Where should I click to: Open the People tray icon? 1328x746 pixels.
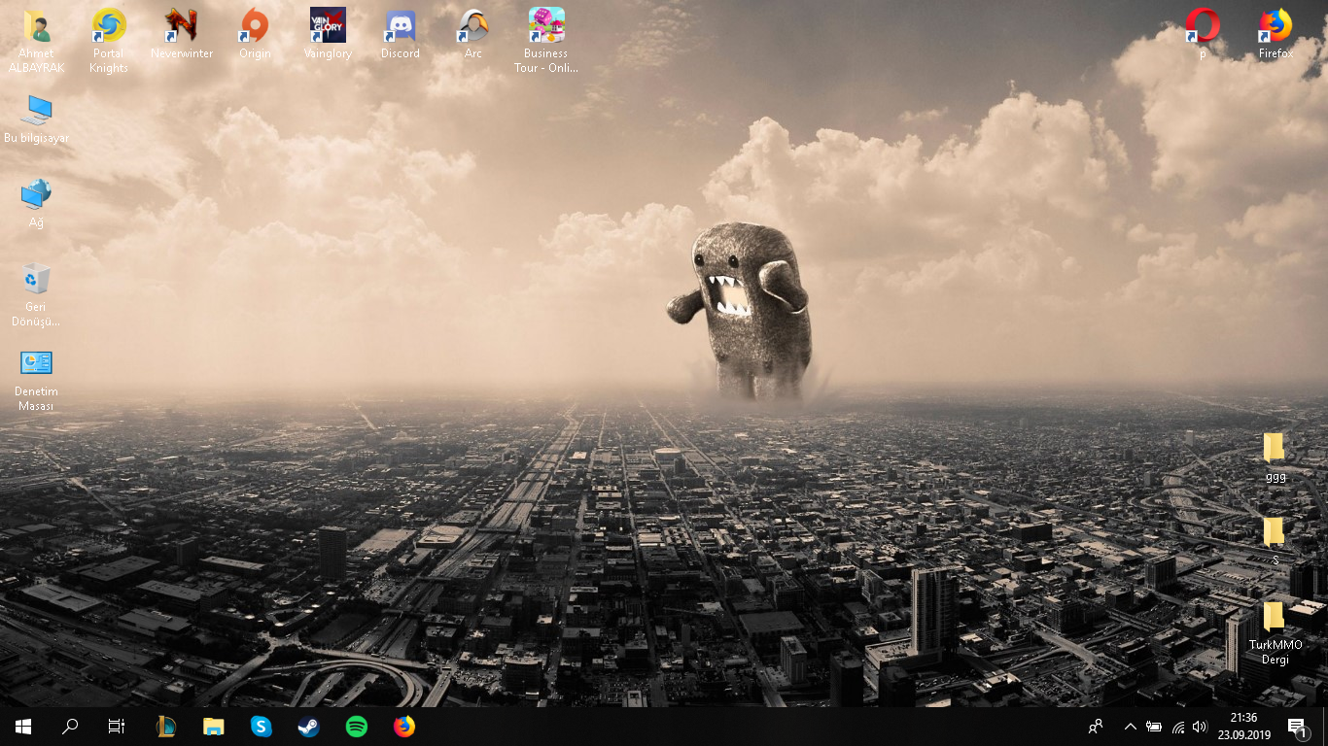click(x=1096, y=727)
